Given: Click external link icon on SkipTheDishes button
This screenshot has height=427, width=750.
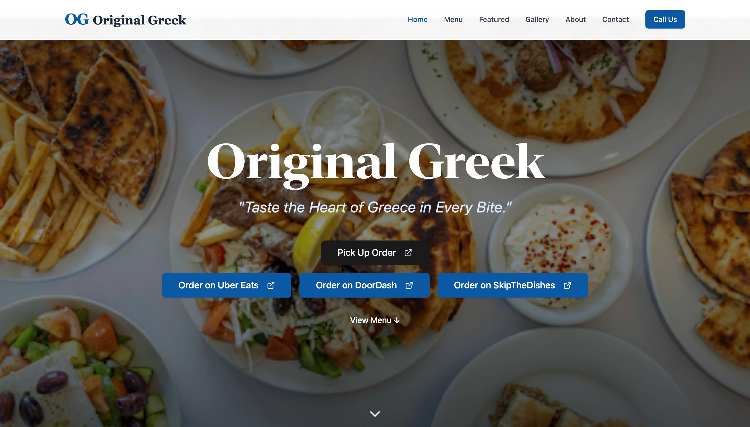Looking at the screenshot, I should coord(567,285).
